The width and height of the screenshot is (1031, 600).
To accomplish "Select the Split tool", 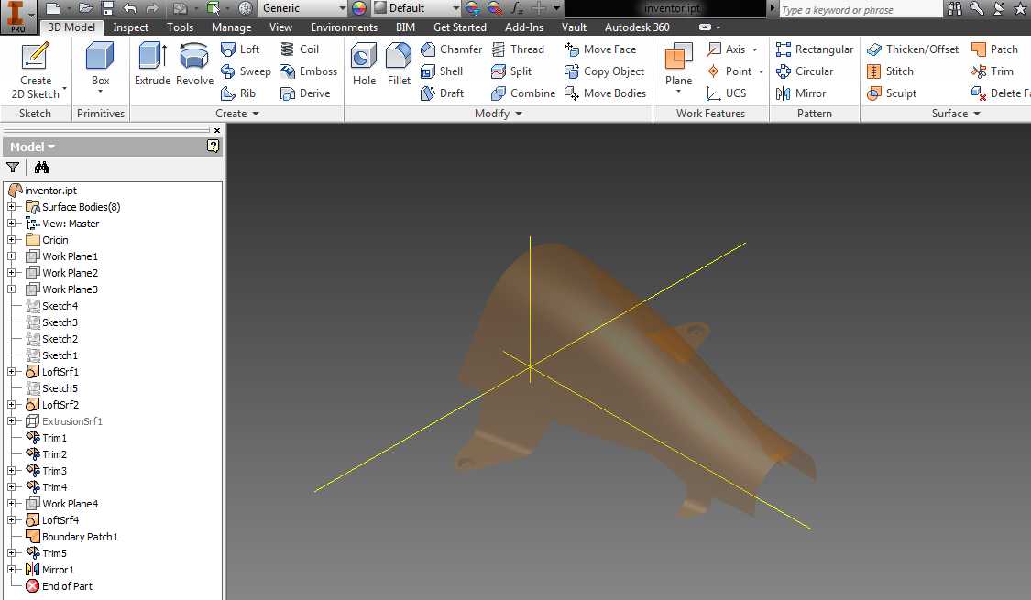I will [511, 71].
